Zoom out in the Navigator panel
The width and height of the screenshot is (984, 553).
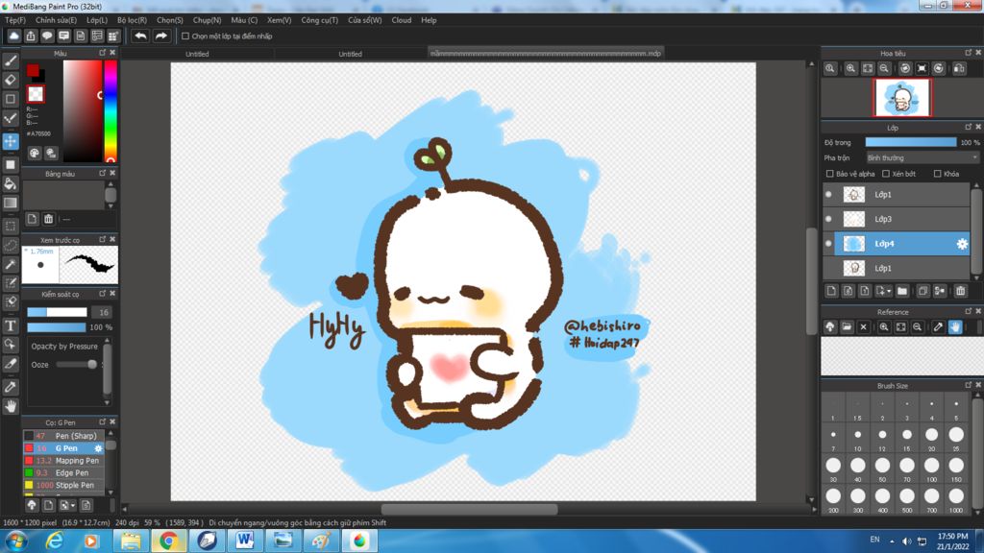point(884,68)
